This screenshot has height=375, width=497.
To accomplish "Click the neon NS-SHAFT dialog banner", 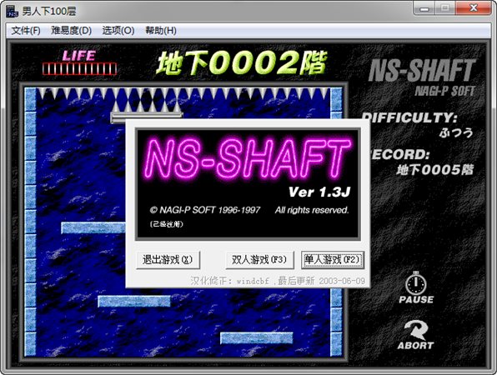I will click(247, 158).
